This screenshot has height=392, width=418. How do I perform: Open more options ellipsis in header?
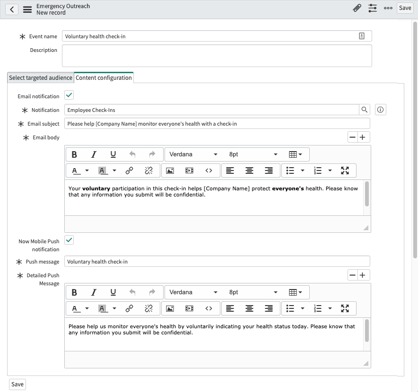click(388, 8)
